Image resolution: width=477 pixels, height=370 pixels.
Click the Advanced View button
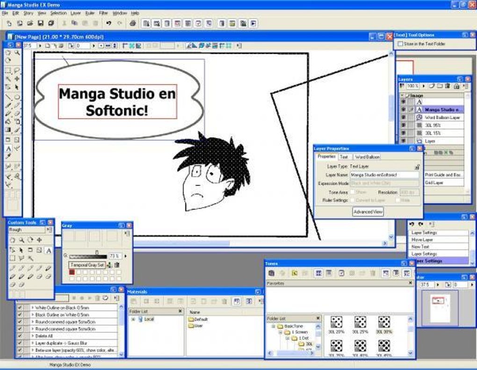tap(368, 212)
